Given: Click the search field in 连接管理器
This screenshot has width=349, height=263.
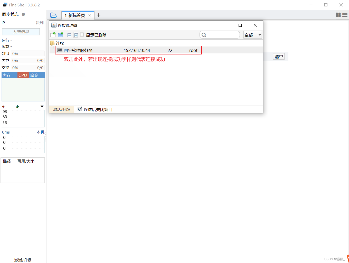Looking at the screenshot, I should point(220,35).
